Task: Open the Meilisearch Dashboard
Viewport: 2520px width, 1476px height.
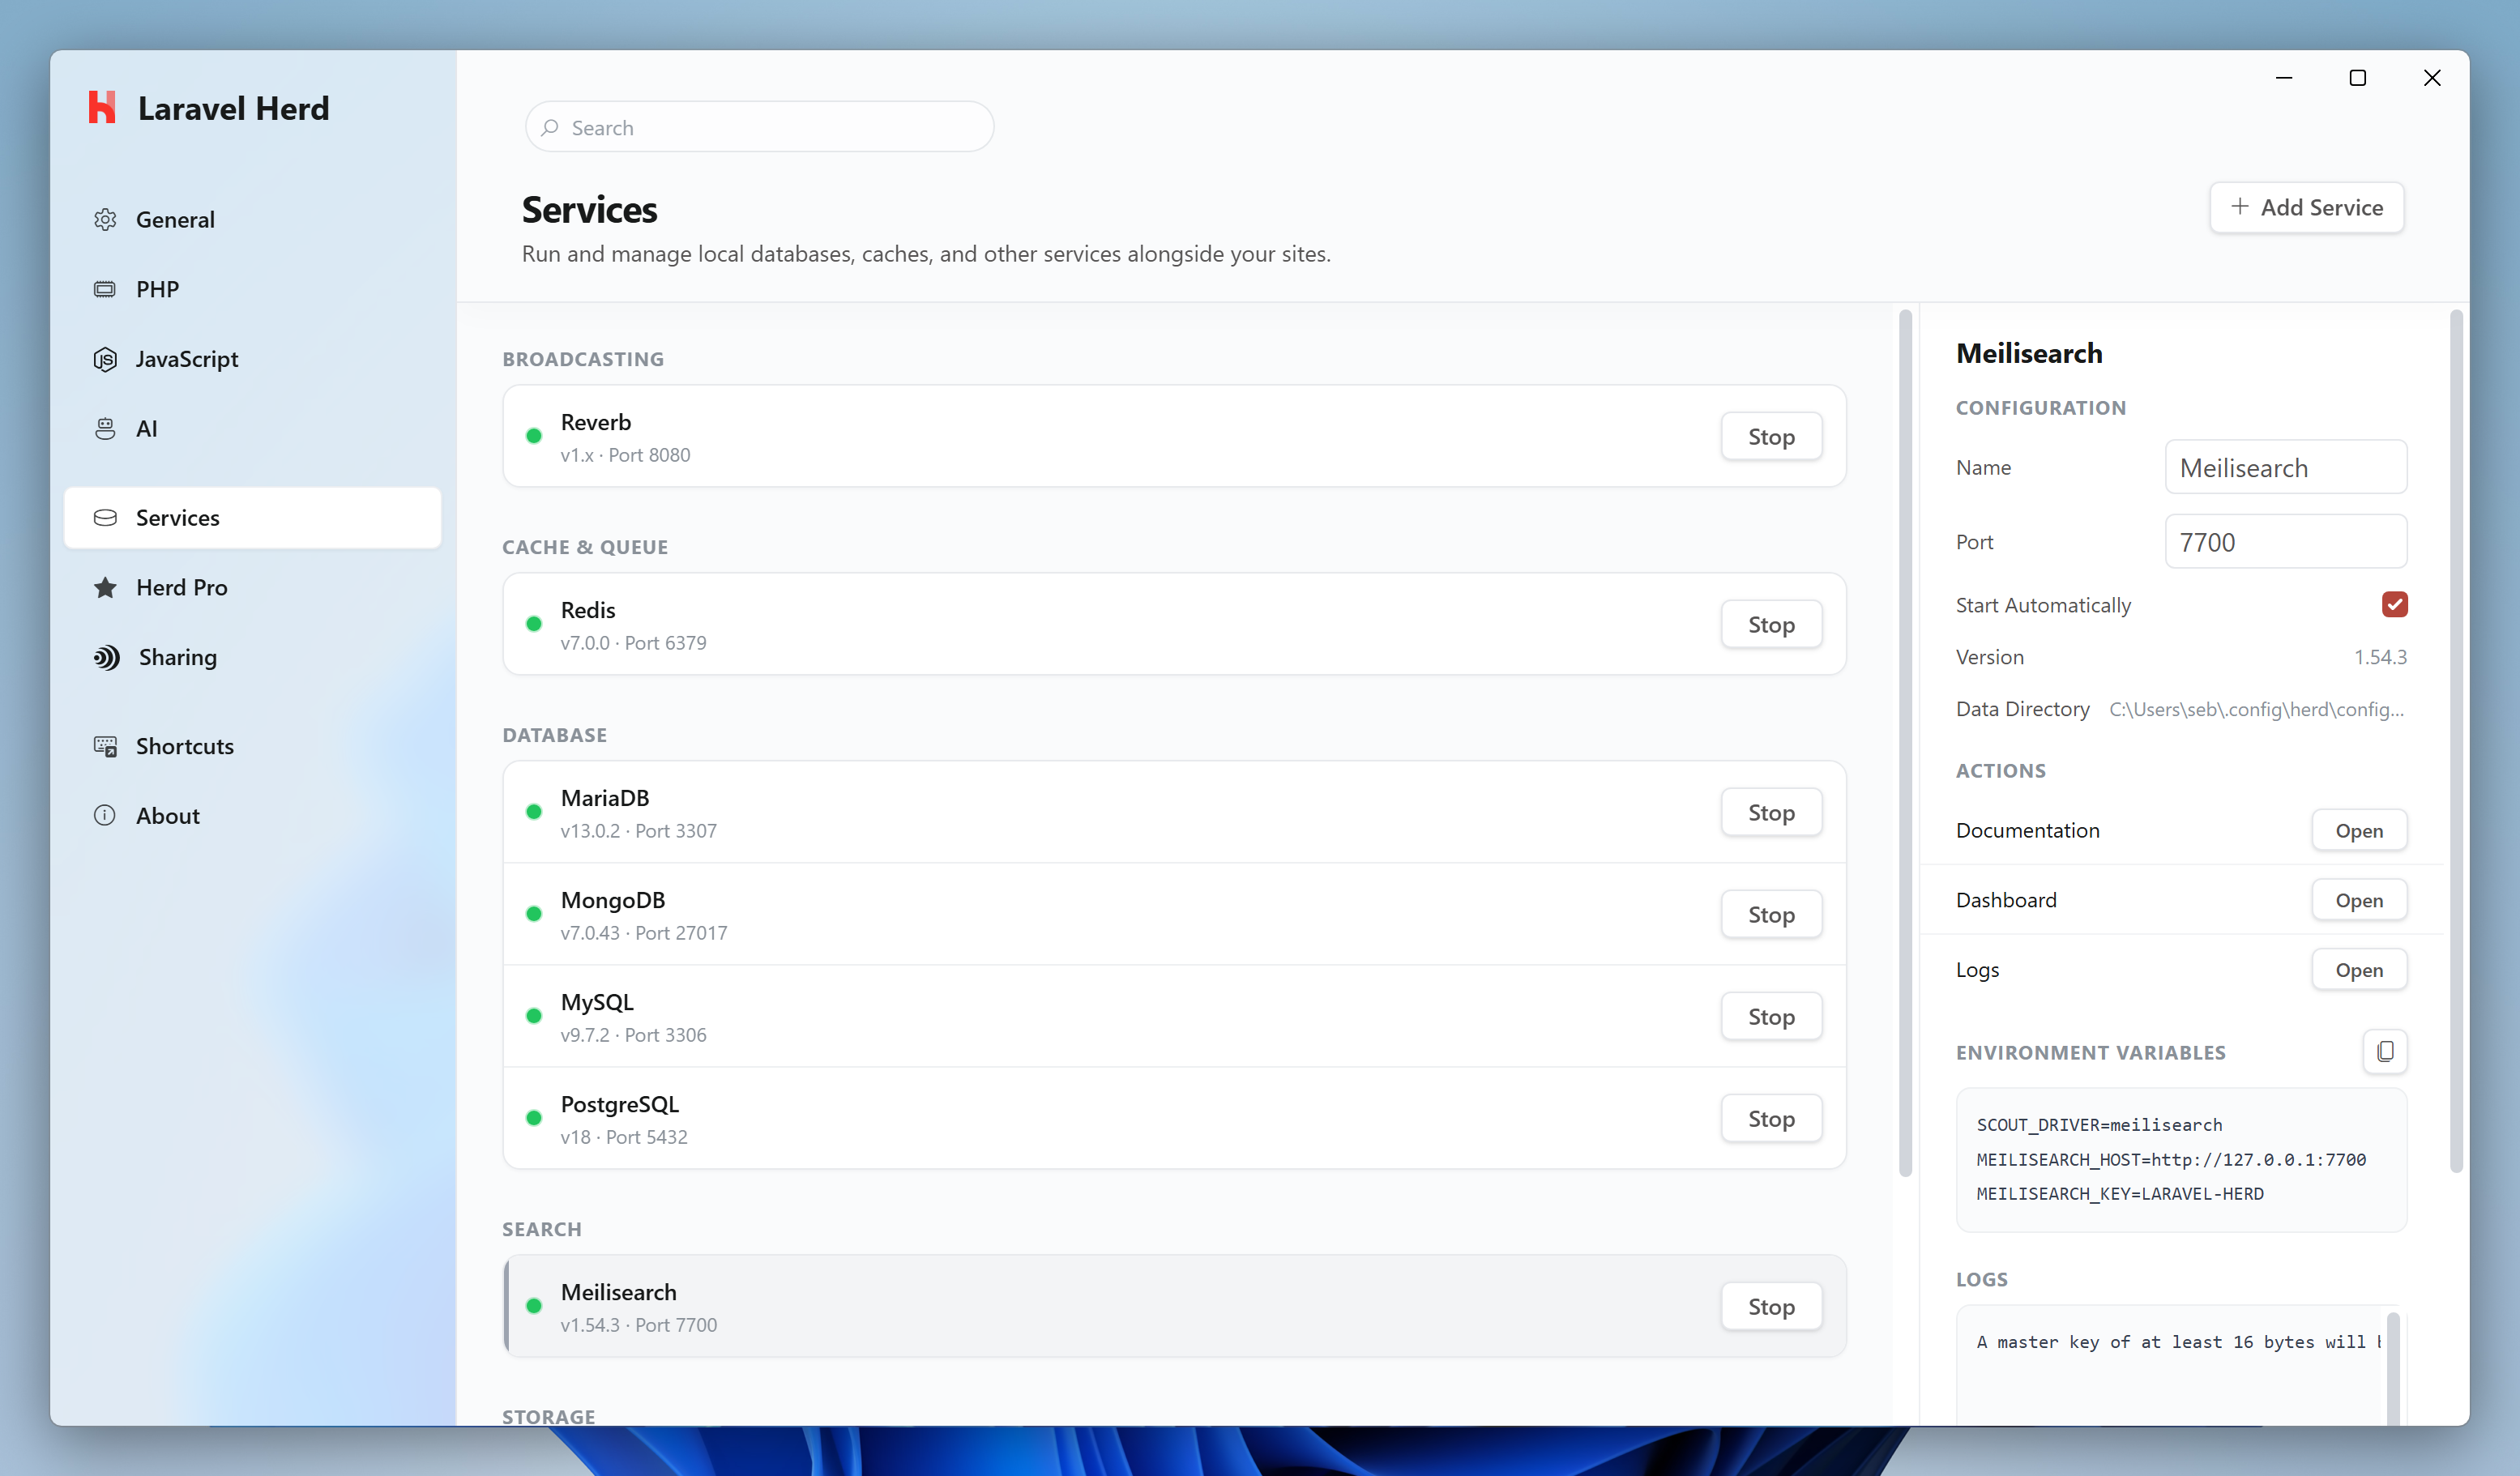Action: coord(2359,900)
